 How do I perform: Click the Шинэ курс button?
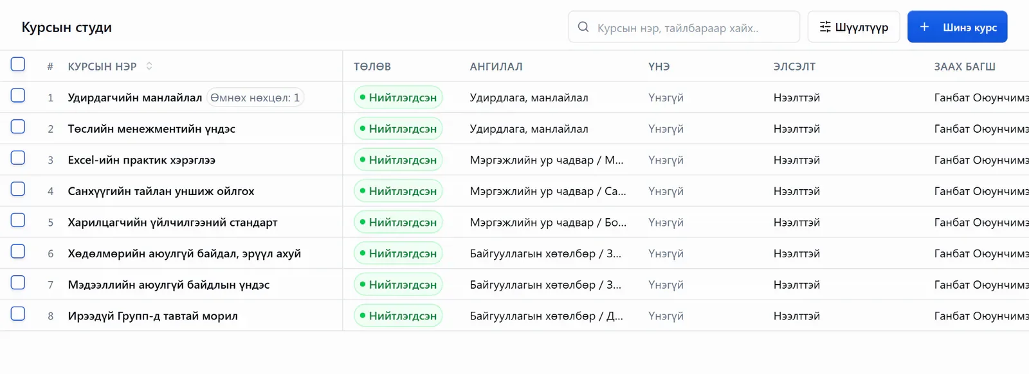(957, 27)
